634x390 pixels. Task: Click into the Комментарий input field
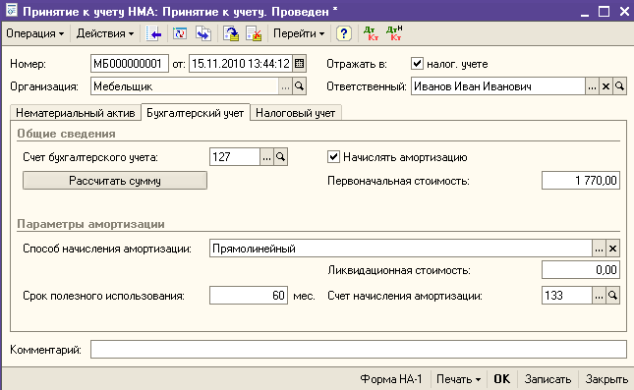359,349
